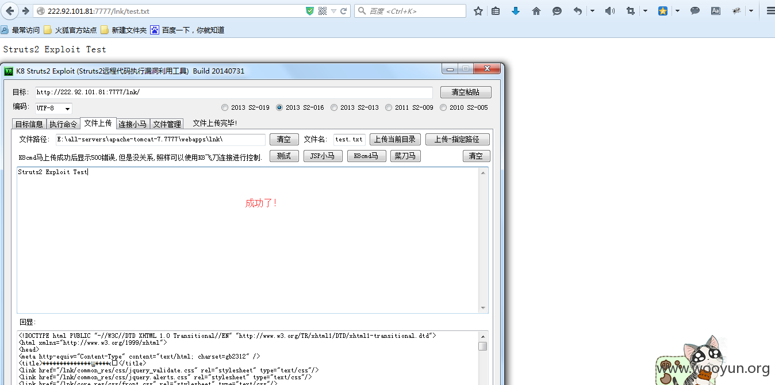775x385 pixels.
Task: Click the 目标 target URL field
Action: (233, 92)
